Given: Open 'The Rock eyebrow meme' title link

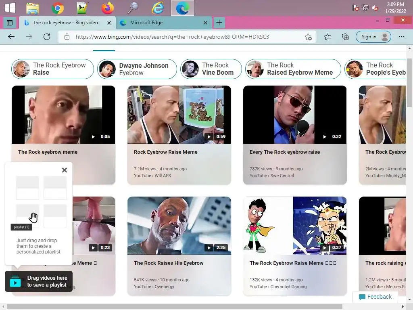Looking at the screenshot, I should coord(48,152).
